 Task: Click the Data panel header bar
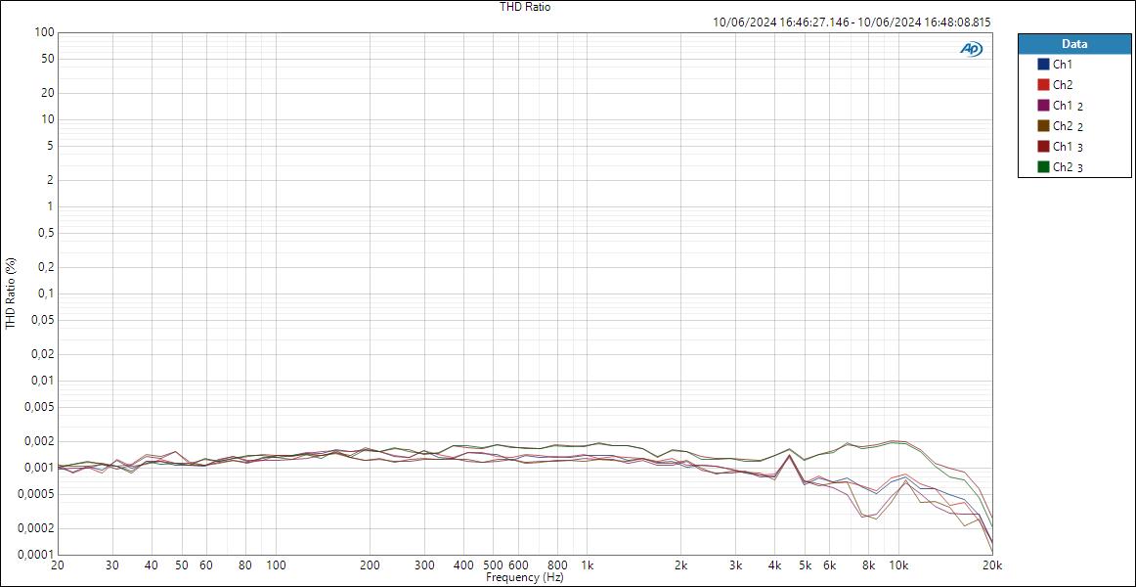[1073, 43]
